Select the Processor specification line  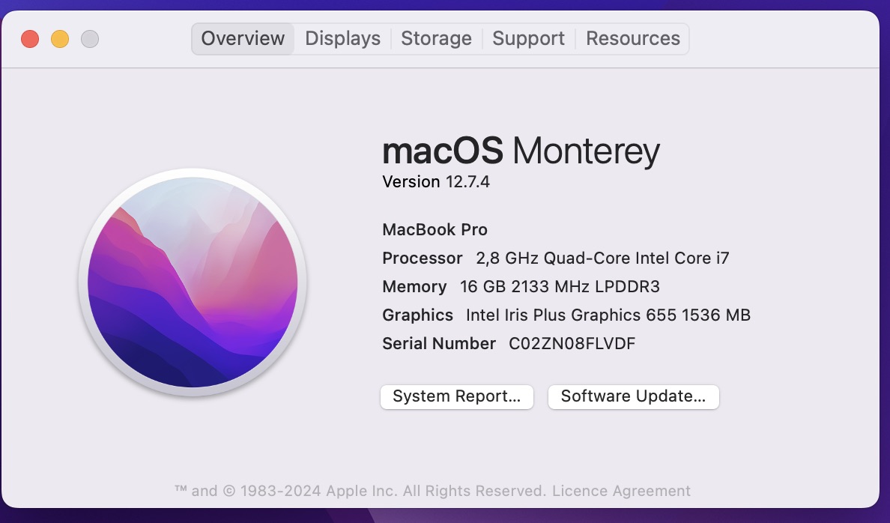(554, 258)
